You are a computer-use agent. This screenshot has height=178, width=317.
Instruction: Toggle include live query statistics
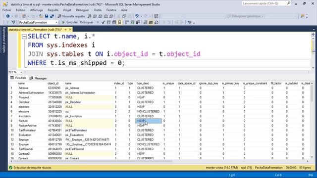(132, 22)
